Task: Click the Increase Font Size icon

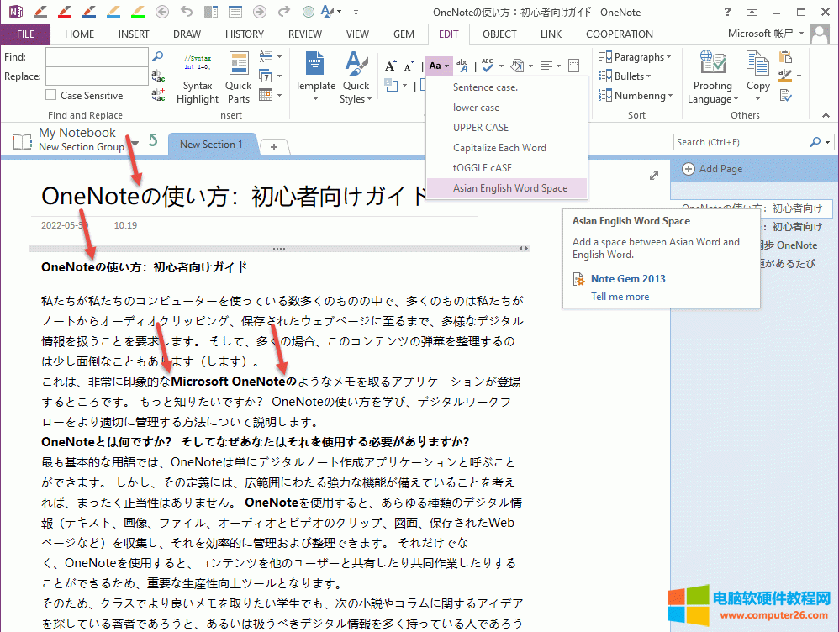Action: click(390, 66)
